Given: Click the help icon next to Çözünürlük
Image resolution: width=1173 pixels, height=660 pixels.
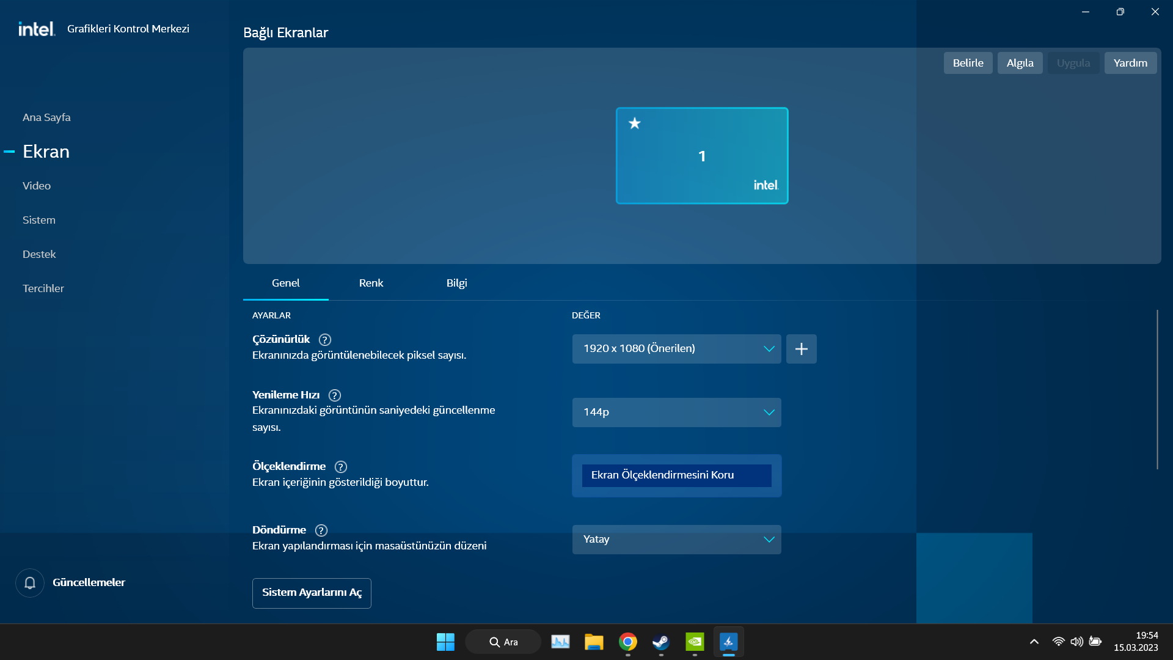Looking at the screenshot, I should coord(325,340).
